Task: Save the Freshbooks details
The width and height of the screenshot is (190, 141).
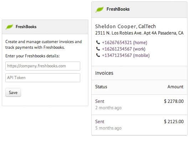Action: [x=13, y=93]
